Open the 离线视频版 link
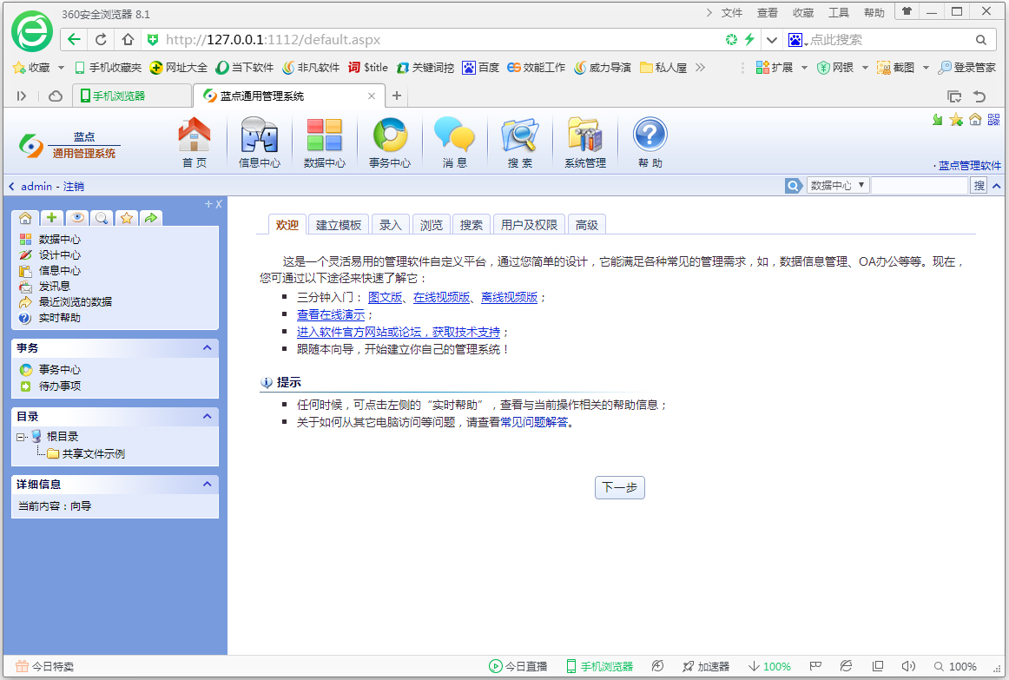The height and width of the screenshot is (680, 1009). point(509,297)
